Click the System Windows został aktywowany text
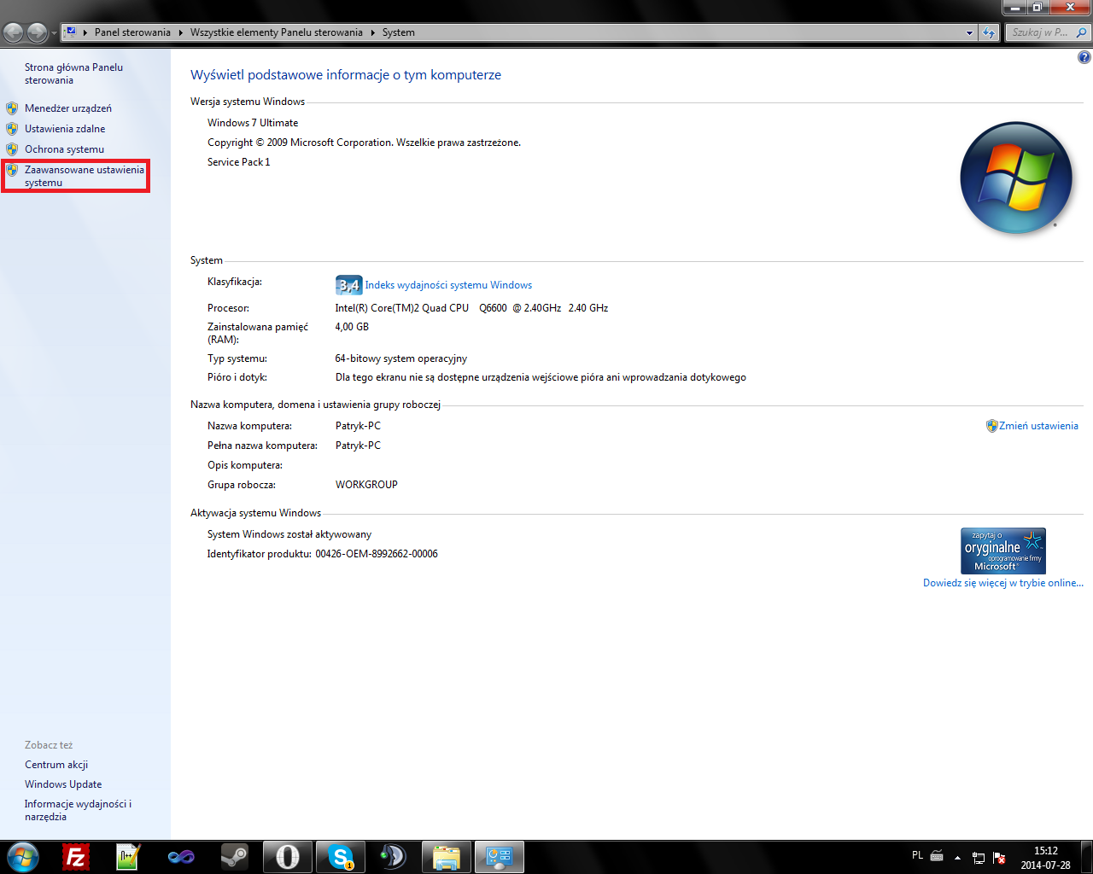This screenshot has height=874, width=1093. [289, 534]
